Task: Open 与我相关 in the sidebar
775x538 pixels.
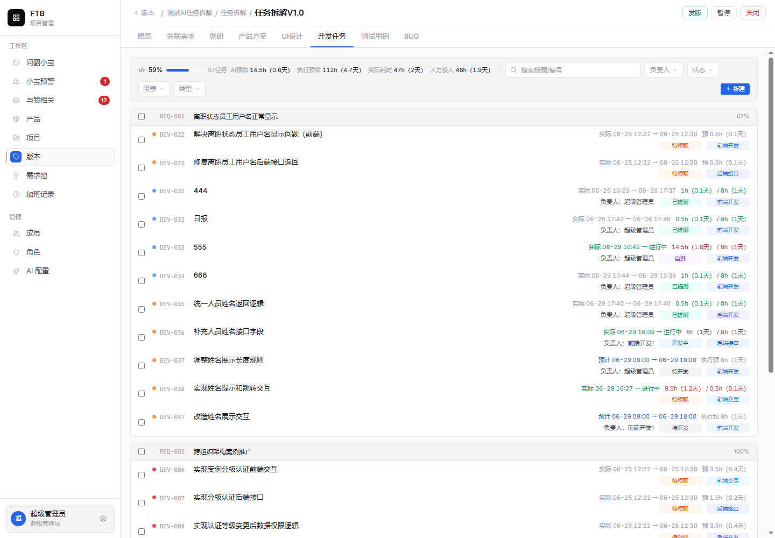Action: click(x=60, y=100)
